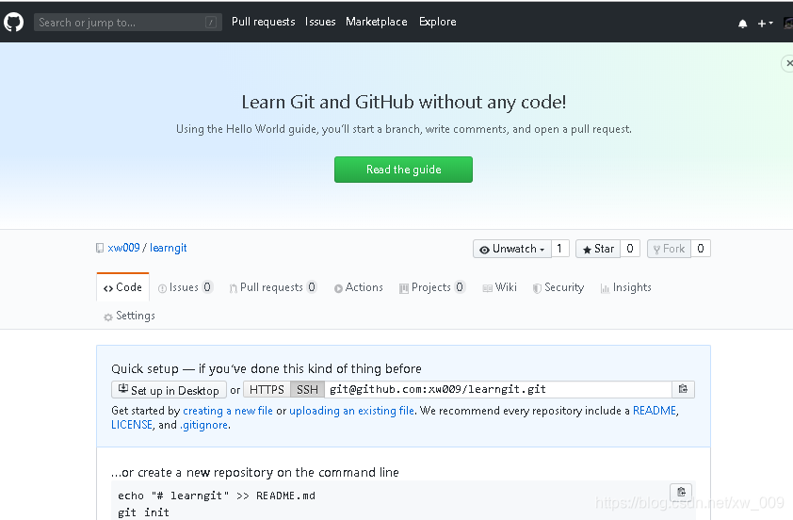Viewport: 793px width, 520px height.
Task: View the forks count 0
Action: pos(701,249)
